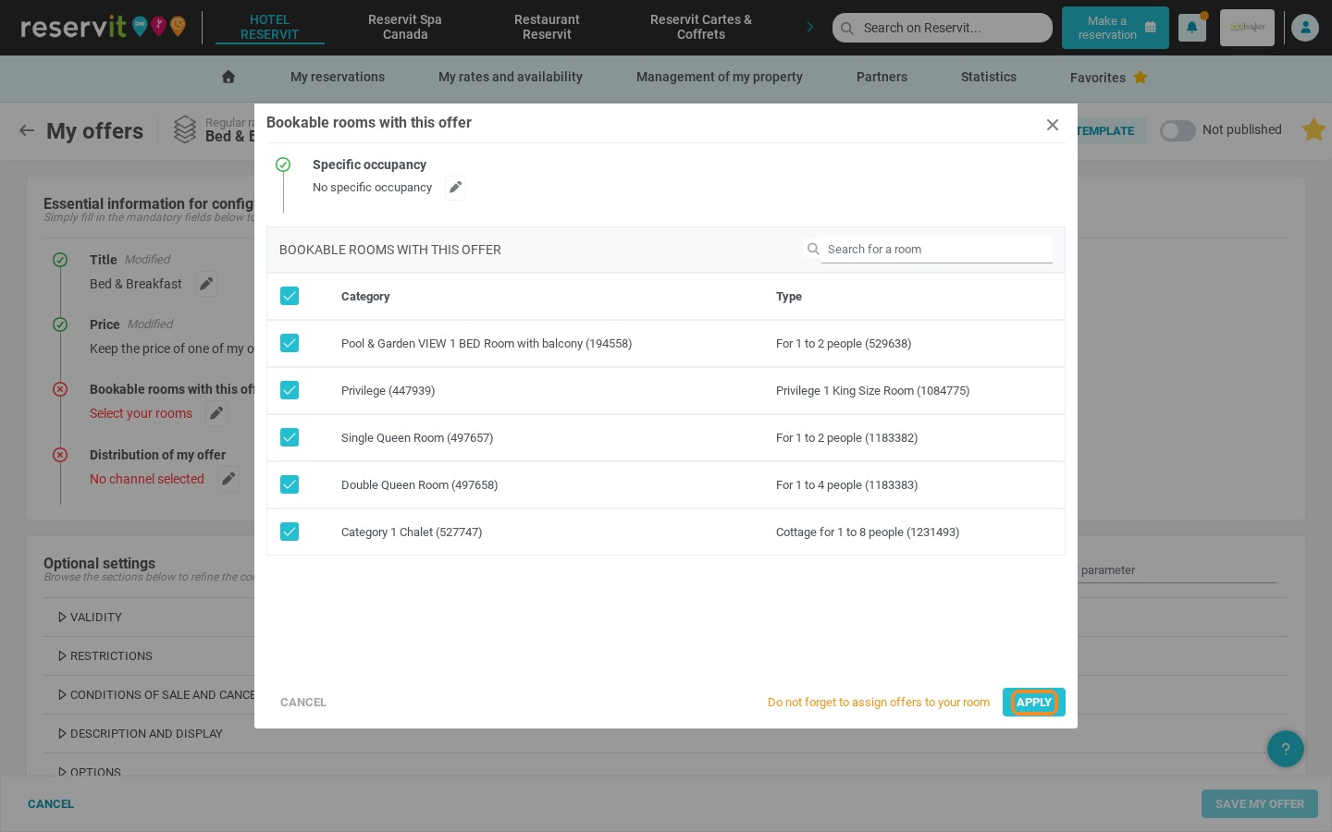Click the gold star favorite icon near Not published
This screenshot has width=1332, height=832.
pyautogui.click(x=1313, y=129)
